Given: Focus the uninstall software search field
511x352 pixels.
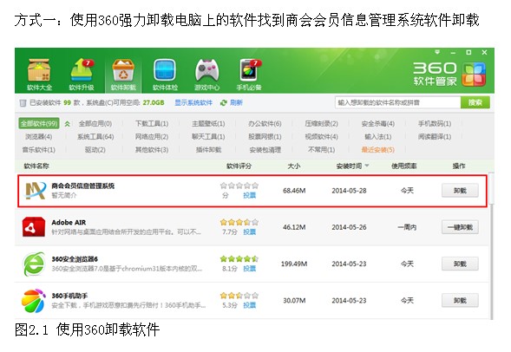Looking at the screenshot, I should pos(397,102).
